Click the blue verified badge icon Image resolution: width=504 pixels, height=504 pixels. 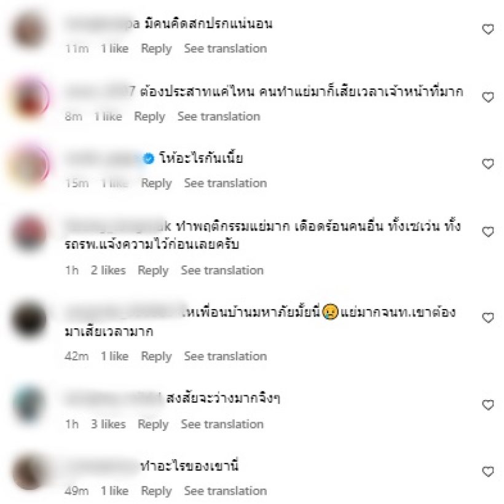pos(149,159)
